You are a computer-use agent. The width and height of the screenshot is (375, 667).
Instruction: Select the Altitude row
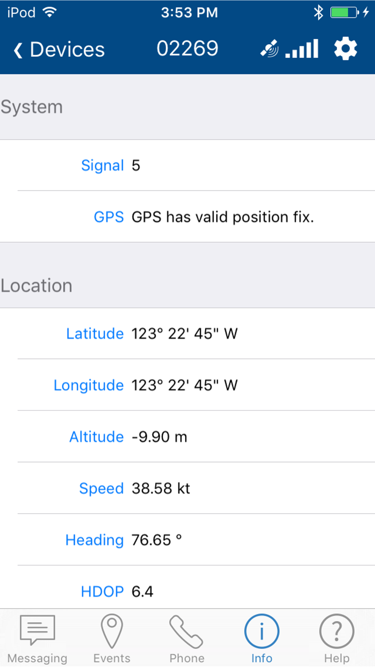coord(187,437)
